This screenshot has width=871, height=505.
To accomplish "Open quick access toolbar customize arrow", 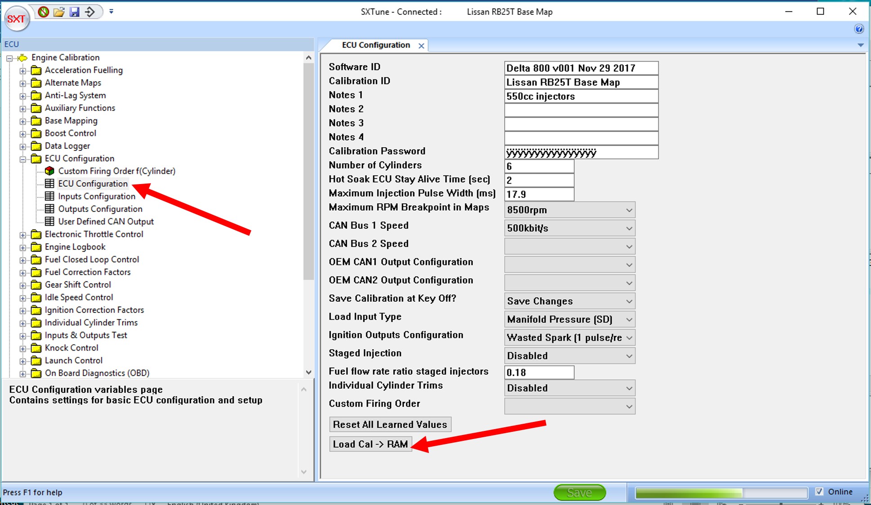I will [x=111, y=12].
